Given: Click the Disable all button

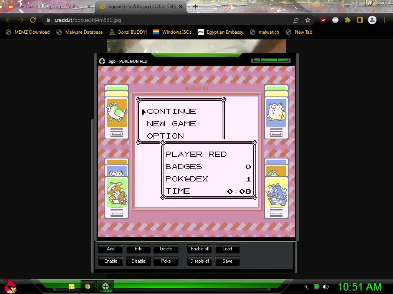Looking at the screenshot, I should coord(200,261).
